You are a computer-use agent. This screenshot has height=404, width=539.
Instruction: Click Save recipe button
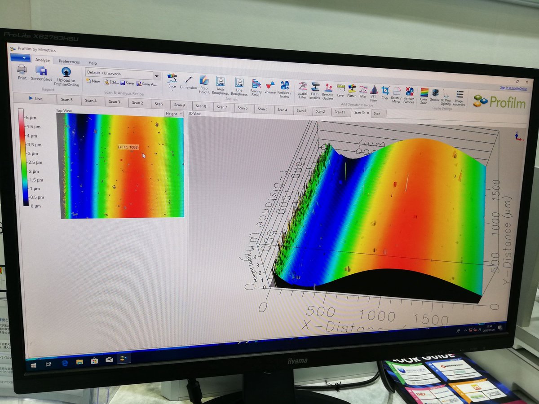click(127, 83)
